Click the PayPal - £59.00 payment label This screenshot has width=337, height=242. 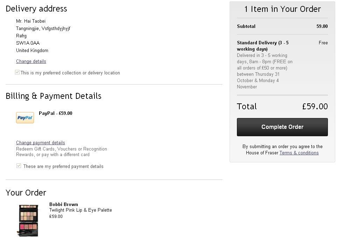[x=55, y=113]
